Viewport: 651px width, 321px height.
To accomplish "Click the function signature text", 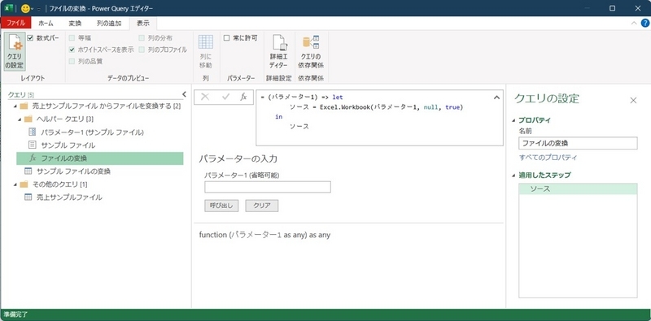I will pyautogui.click(x=264, y=235).
